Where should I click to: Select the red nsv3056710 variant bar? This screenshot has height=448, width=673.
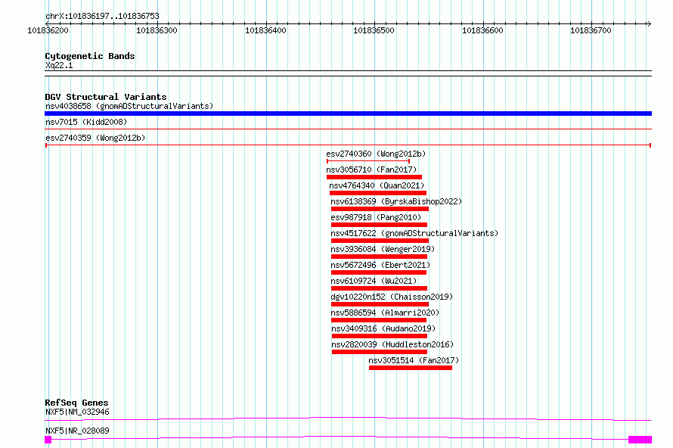374,177
